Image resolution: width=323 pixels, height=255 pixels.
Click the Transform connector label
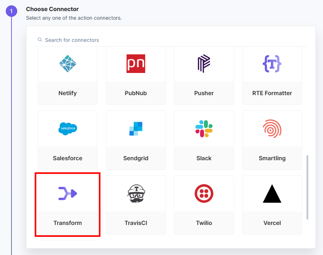tap(67, 223)
